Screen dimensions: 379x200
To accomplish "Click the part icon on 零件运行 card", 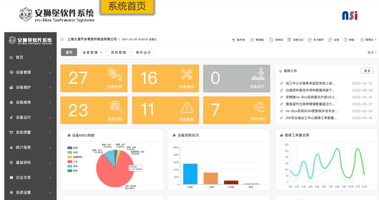I will [x=259, y=108].
